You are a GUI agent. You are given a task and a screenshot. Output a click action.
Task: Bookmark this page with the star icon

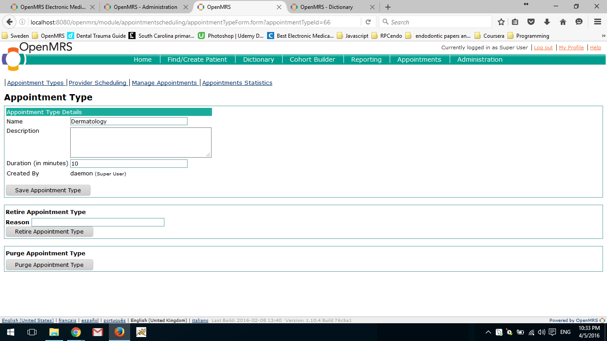pos(501,22)
